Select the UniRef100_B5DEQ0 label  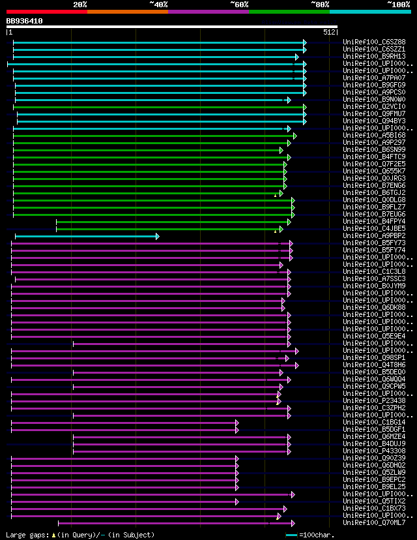pyautogui.click(x=374, y=372)
